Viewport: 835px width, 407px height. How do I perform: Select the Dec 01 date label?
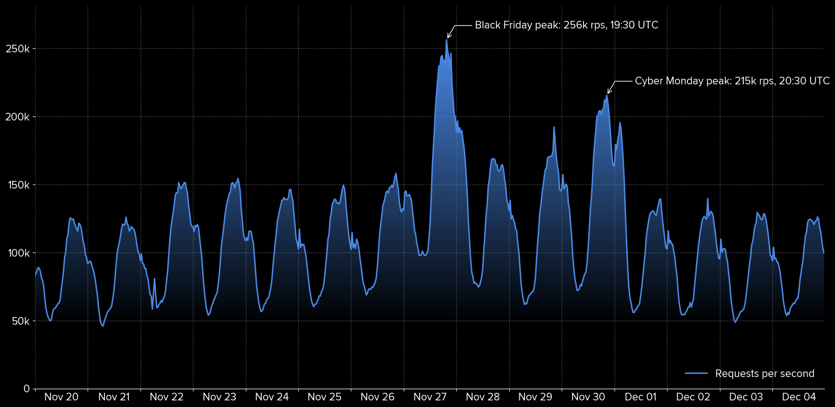tap(641, 397)
